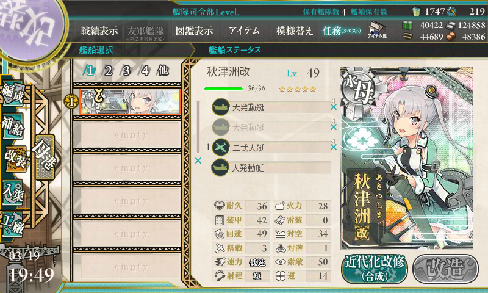
Task: Open the 他 other ships tab
Action: (163, 71)
